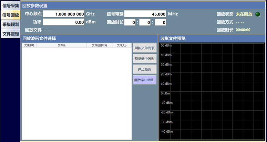Click the 回放时长 minutes input box
This screenshot has width=267, height=142.
(145, 22)
